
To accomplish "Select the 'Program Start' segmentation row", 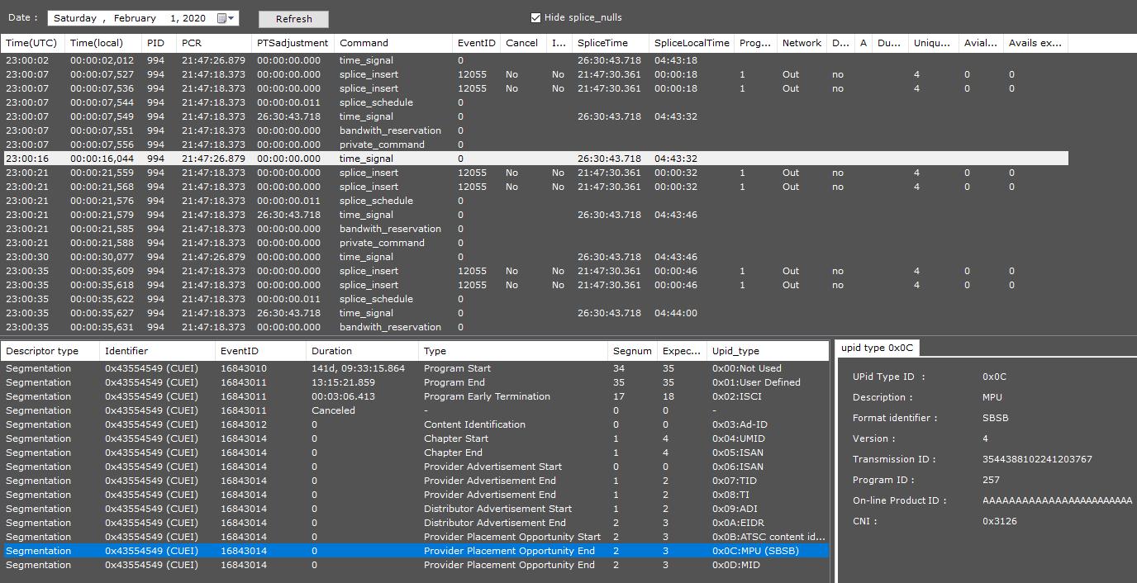I will 415,368.
